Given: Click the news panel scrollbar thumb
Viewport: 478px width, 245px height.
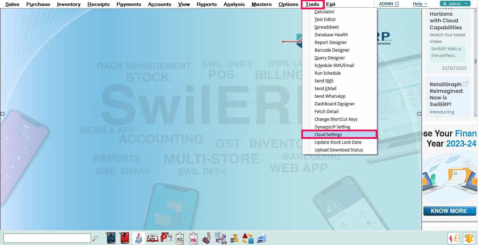Looking at the screenshot, I should click(x=476, y=61).
